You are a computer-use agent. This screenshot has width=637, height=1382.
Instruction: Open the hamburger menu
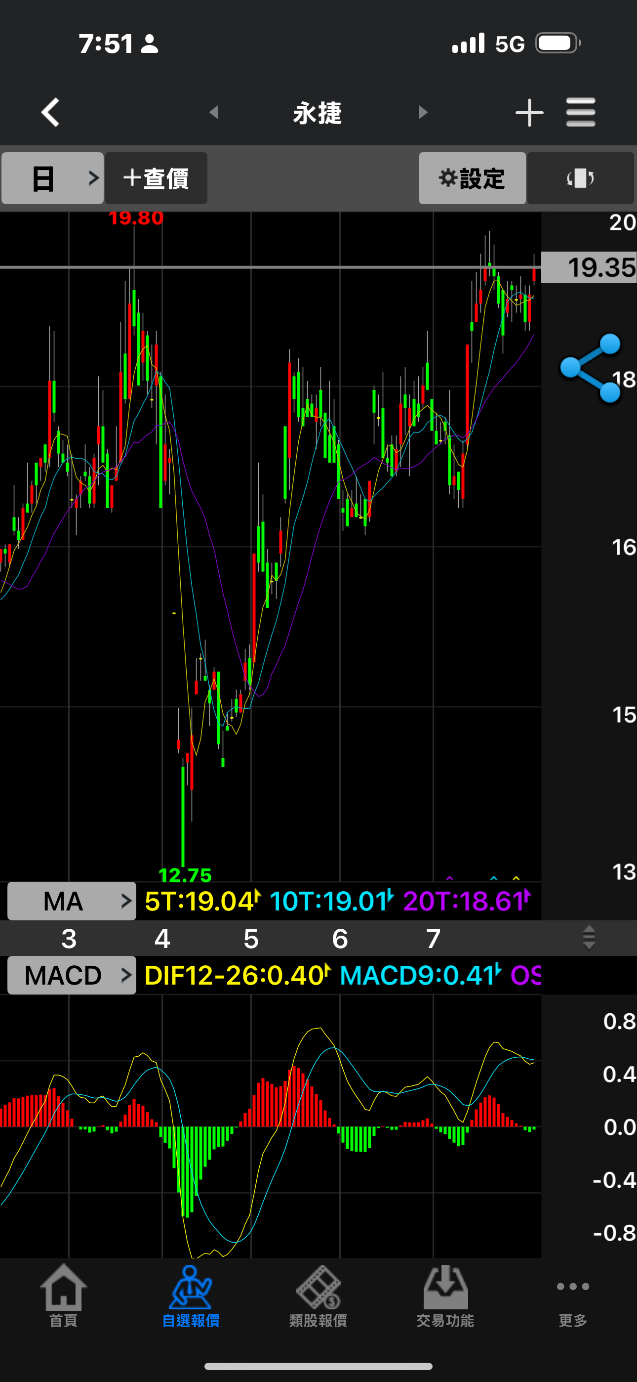coord(581,113)
